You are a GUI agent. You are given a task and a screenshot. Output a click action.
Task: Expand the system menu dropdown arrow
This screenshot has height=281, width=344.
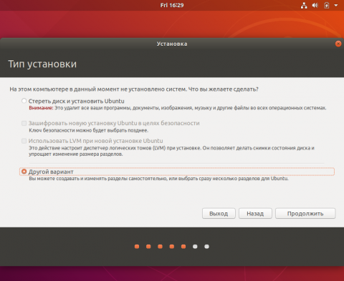click(336, 5)
